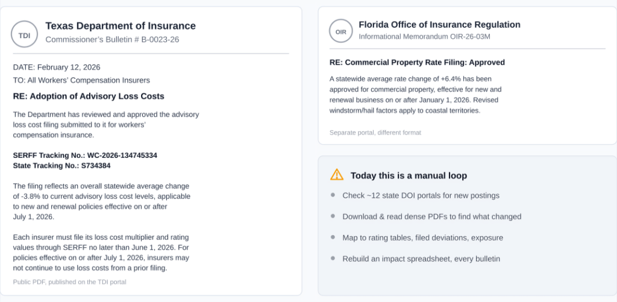Click the SERFF Tracking No. WC-2026-134745334 line

click(x=85, y=156)
